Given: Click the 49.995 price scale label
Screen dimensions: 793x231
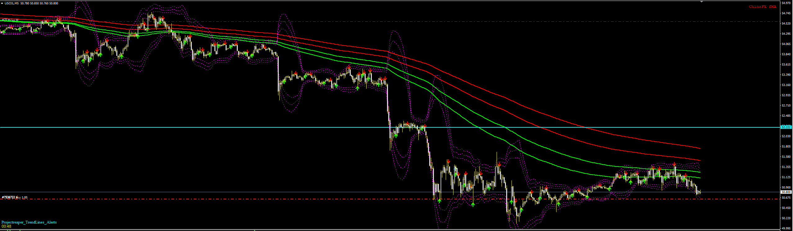Looking at the screenshot, I should (786, 229).
